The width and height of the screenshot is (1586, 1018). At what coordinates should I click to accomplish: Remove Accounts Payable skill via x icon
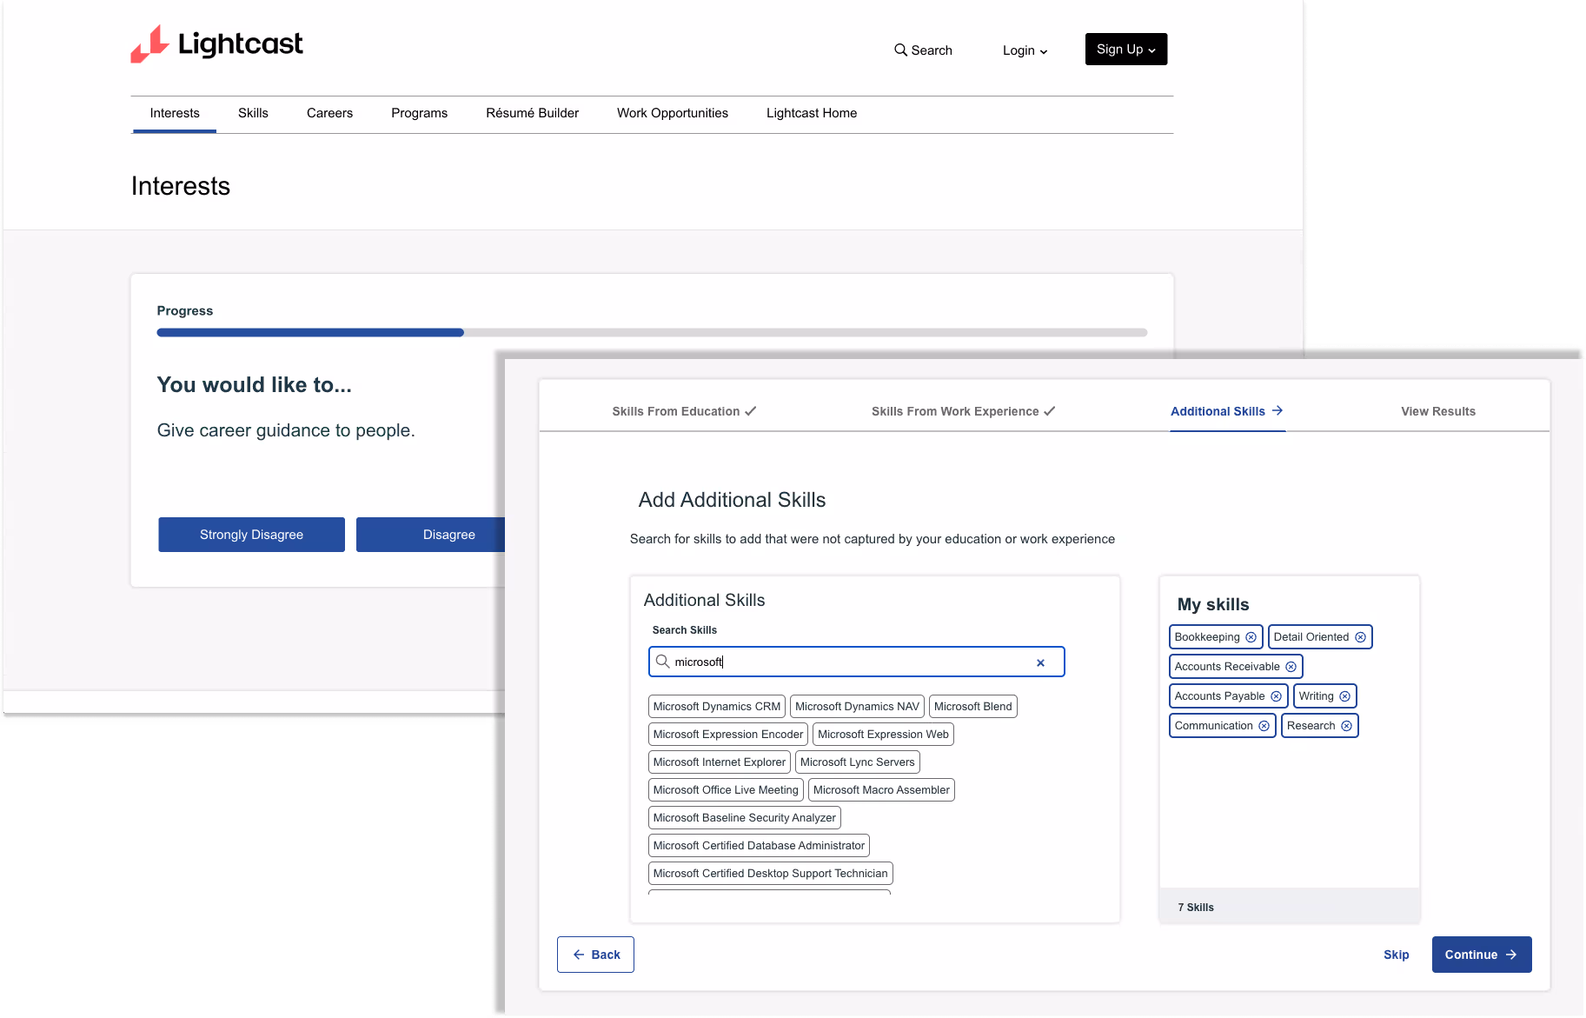click(x=1276, y=696)
